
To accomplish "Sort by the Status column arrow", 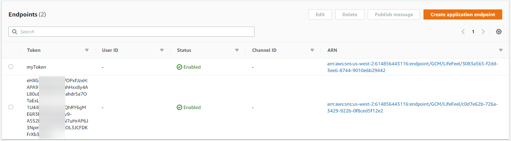I will point(237,50).
